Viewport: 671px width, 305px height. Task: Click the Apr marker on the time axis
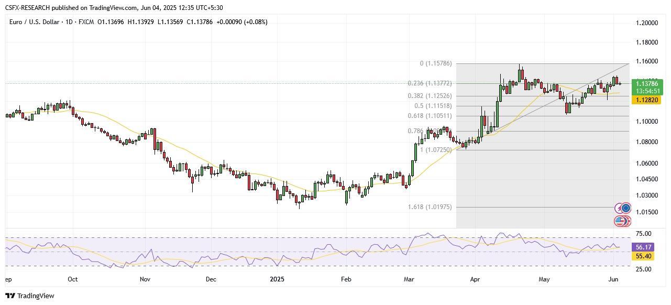475,279
